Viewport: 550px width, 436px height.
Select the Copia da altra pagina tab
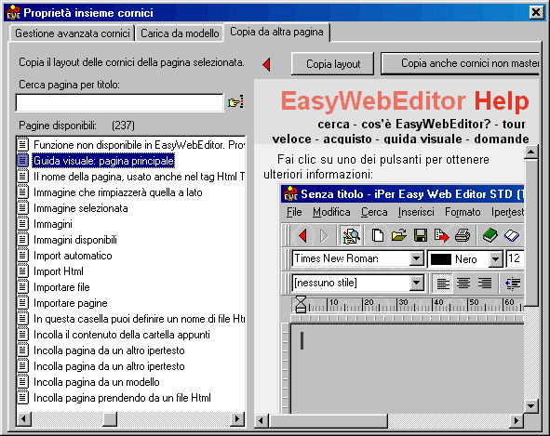[x=276, y=32]
